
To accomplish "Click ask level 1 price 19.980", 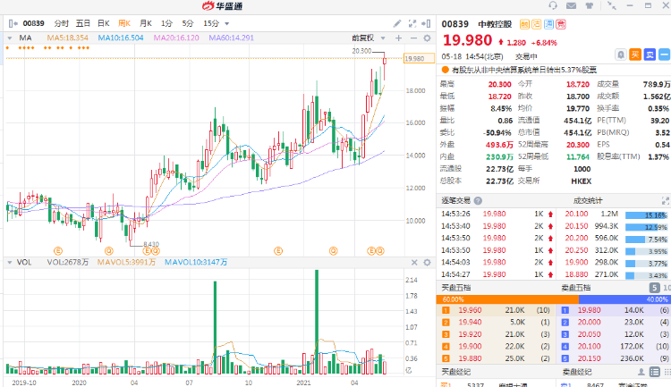I will coord(590,310).
